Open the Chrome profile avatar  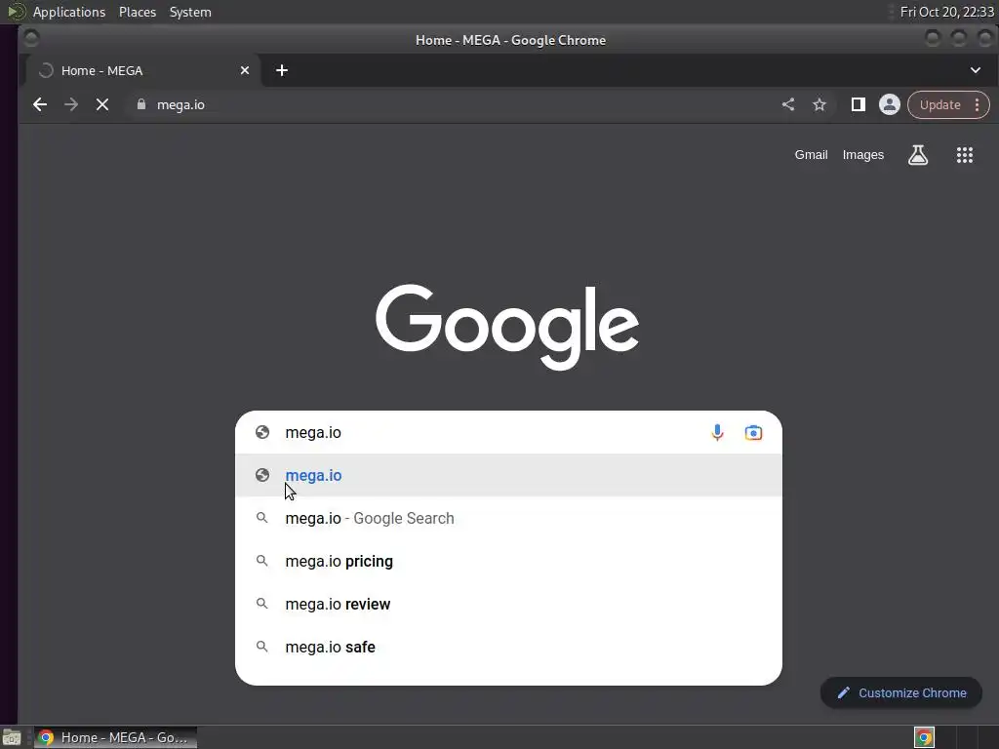890,104
